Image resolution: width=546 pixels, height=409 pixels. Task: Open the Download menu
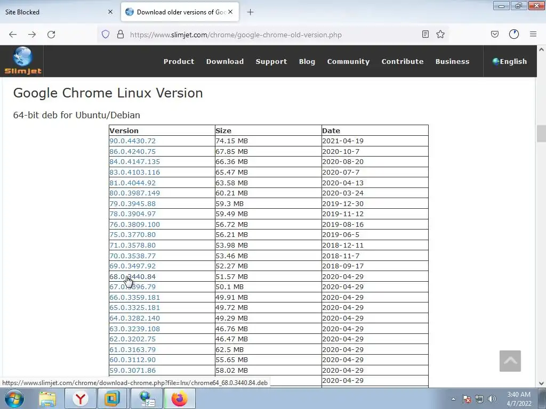tap(225, 62)
